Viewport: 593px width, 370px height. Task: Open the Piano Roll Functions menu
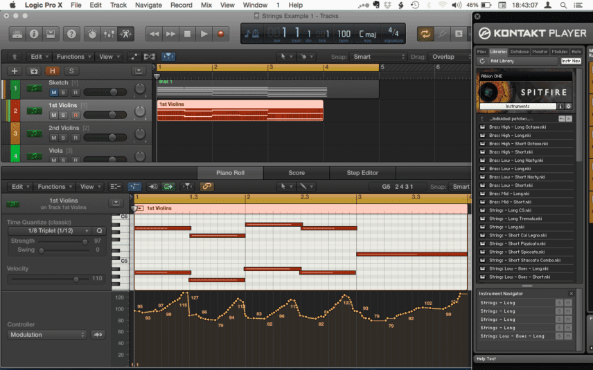(54, 187)
